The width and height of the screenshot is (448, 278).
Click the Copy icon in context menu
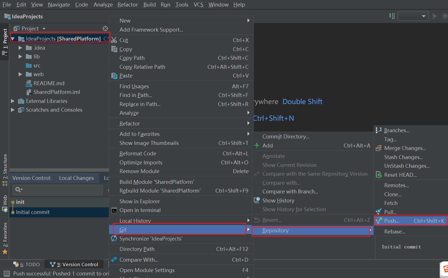coord(114,49)
